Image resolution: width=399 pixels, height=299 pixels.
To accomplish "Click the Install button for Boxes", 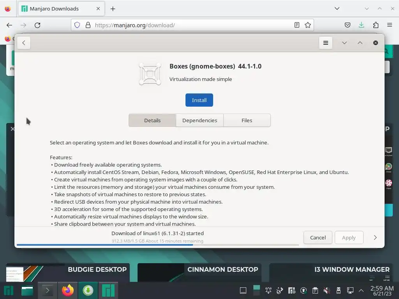I will click(x=199, y=100).
